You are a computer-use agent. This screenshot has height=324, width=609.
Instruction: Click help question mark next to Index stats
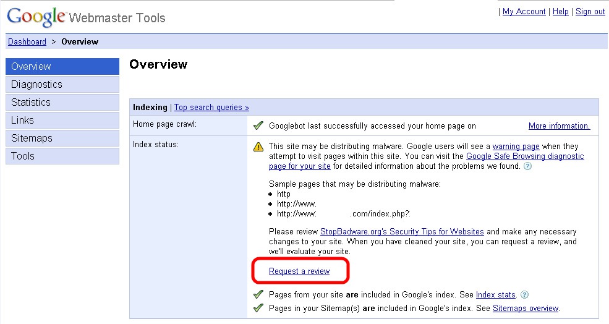(x=524, y=294)
